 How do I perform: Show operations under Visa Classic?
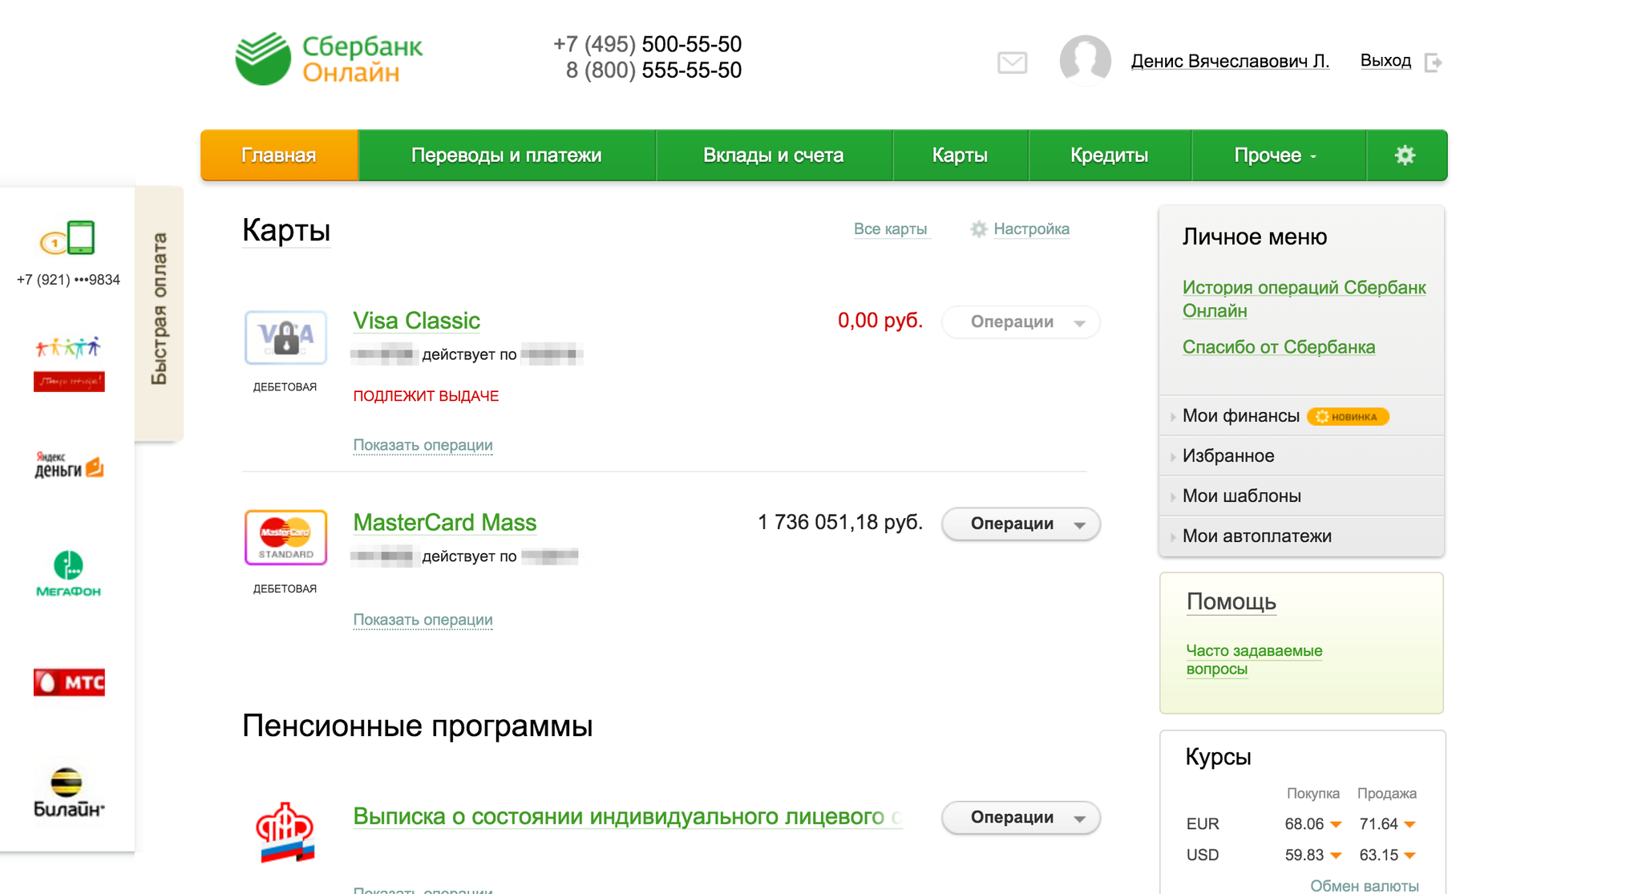(423, 445)
